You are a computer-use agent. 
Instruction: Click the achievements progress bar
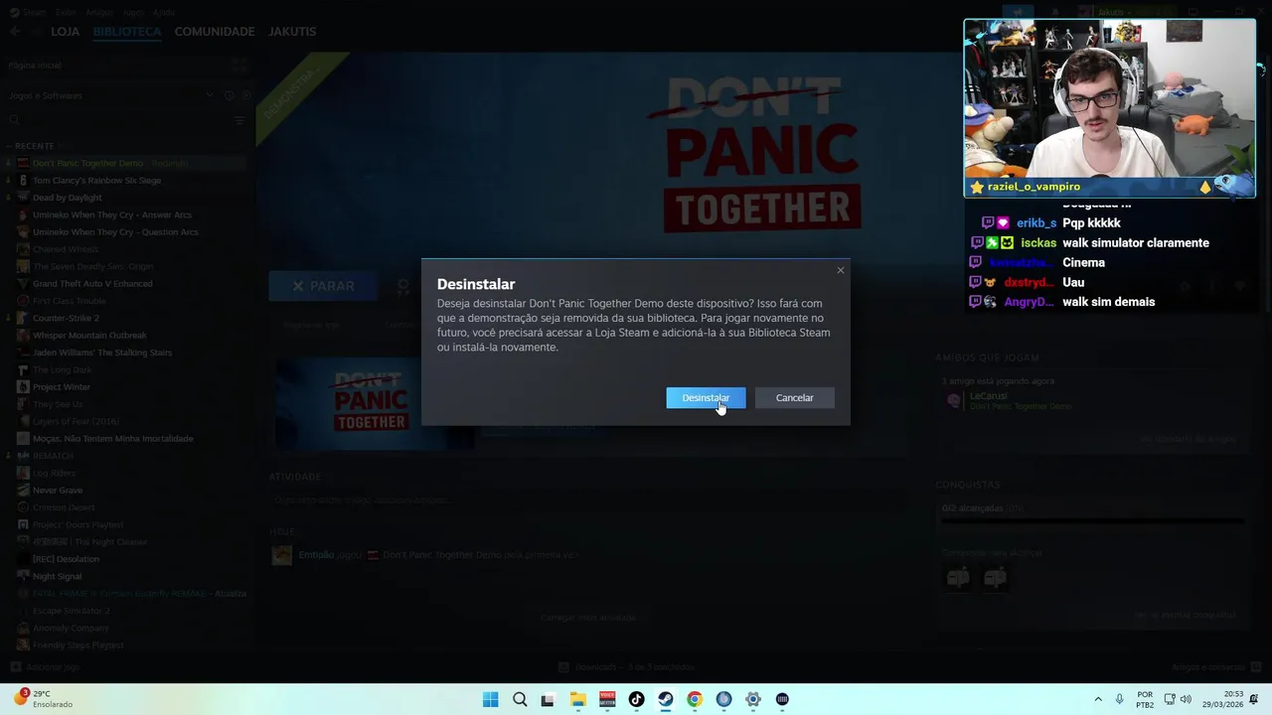pos(1092,519)
